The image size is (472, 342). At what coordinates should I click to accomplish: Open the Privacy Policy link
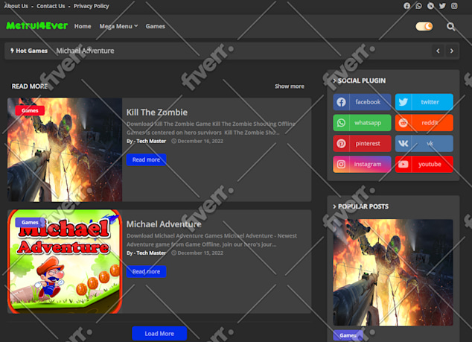92,6
